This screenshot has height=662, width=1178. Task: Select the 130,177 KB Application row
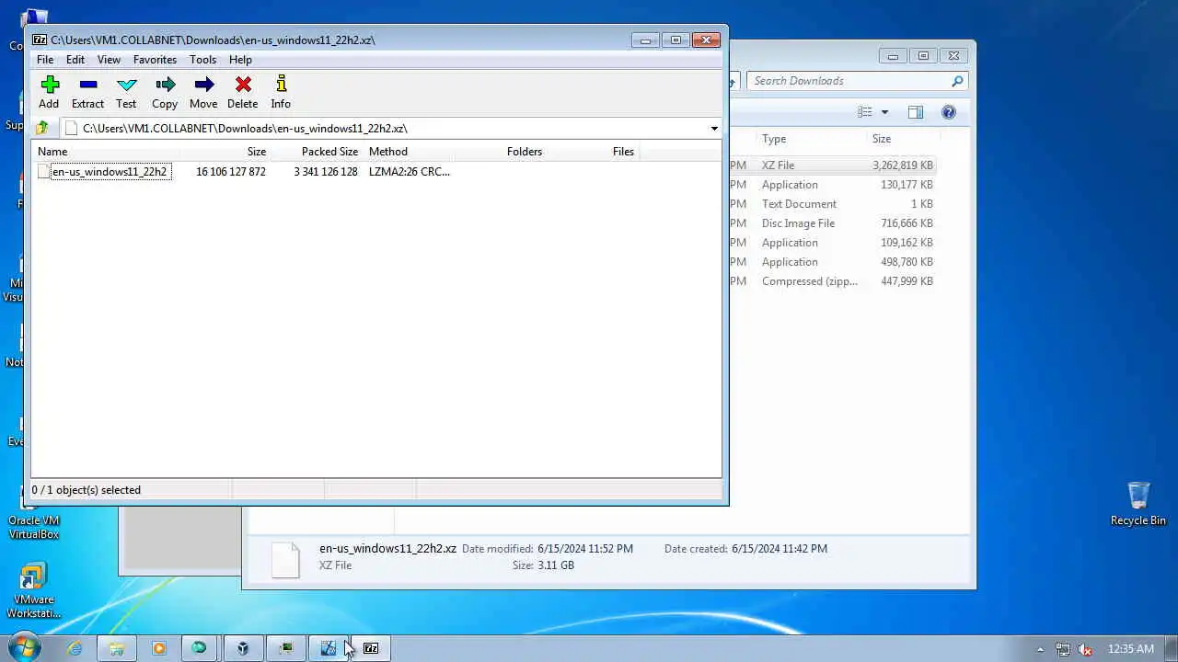833,185
